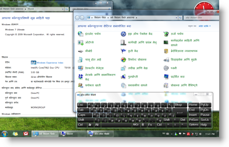Expand the address bar history dropdown arrow
This screenshot has height=147, width=229.
[177, 18]
